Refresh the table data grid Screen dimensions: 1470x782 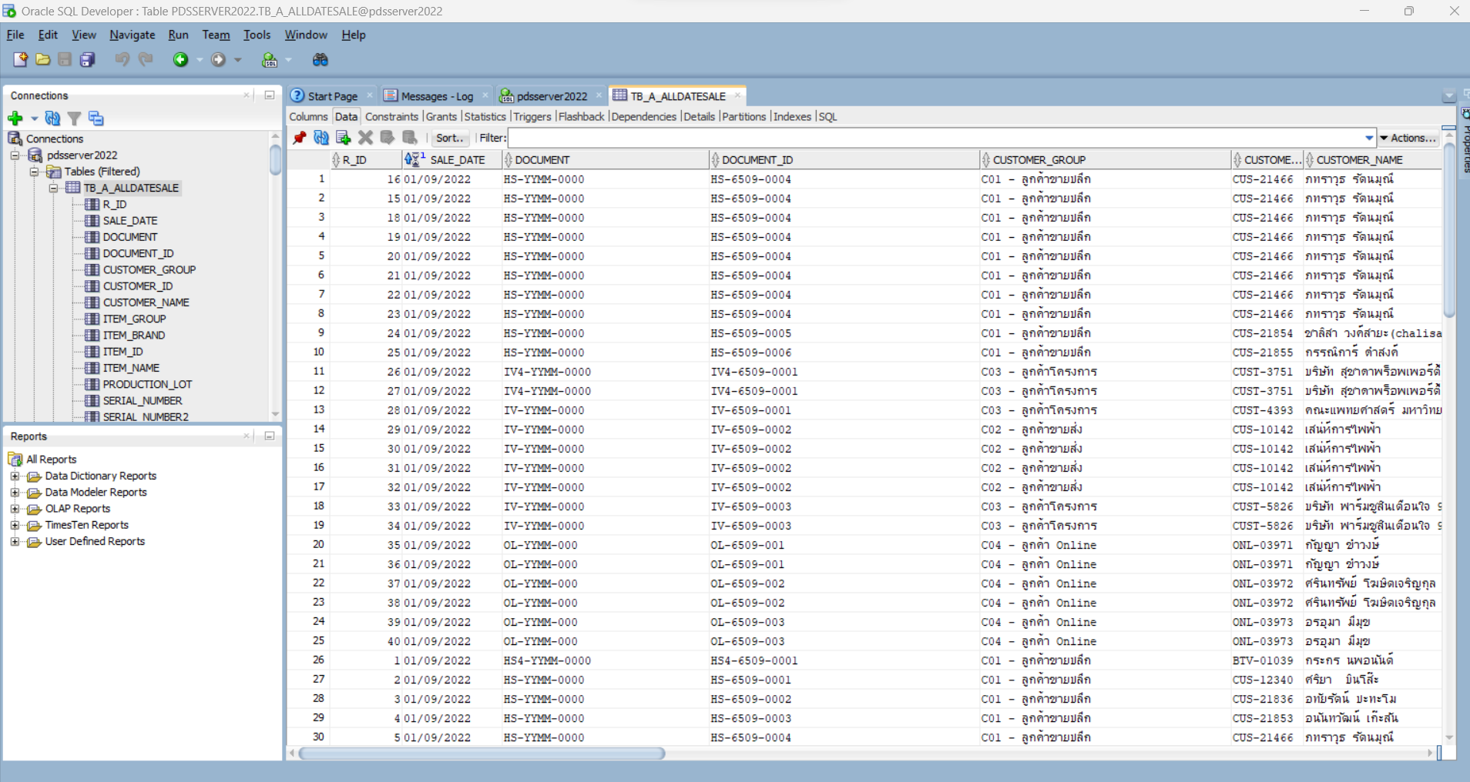click(321, 138)
